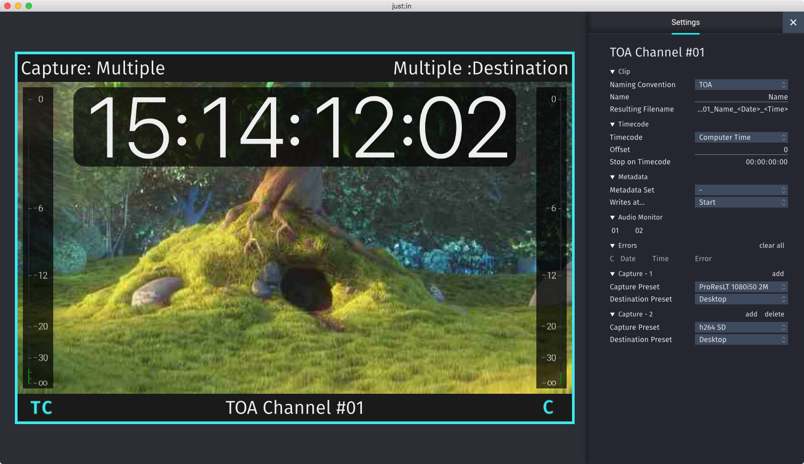Open the Metadata Set dropdown
This screenshot has width=804, height=464.
(x=741, y=190)
